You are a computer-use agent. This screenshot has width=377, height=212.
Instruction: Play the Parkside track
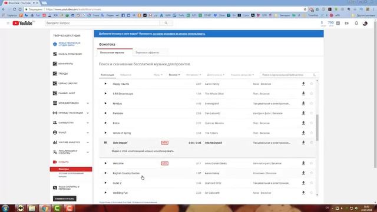pyautogui.click(x=105, y=113)
